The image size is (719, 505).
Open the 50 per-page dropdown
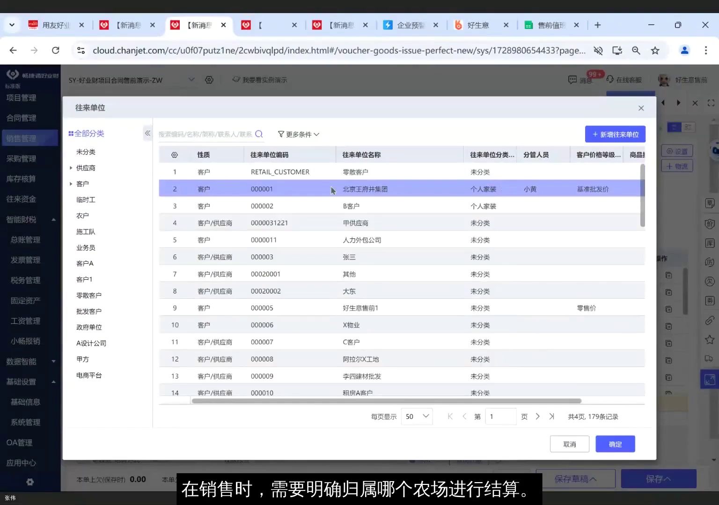pos(416,416)
